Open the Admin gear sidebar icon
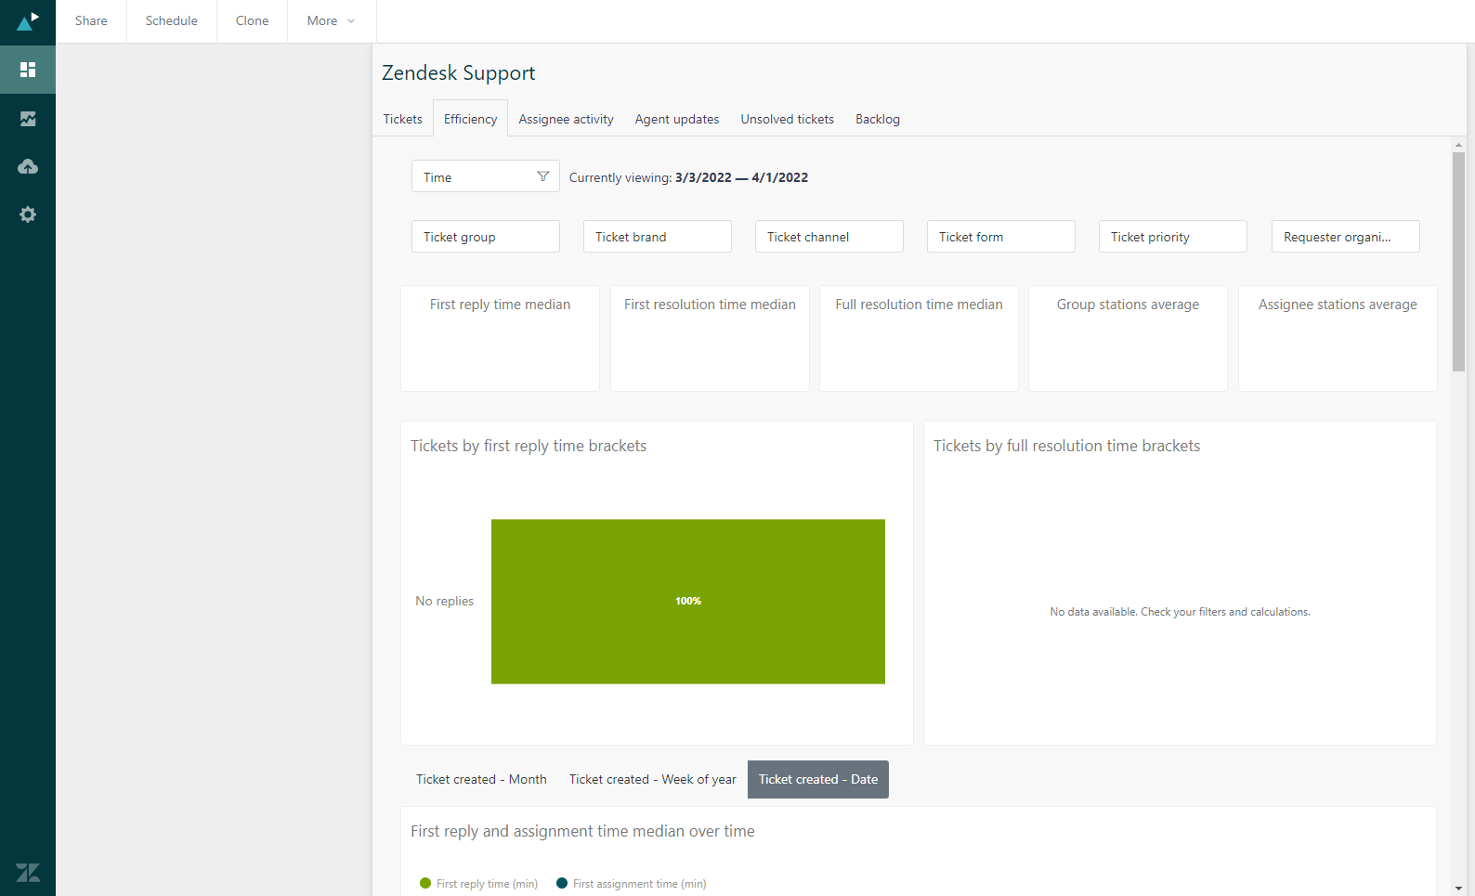1475x896 pixels. pos(28,214)
